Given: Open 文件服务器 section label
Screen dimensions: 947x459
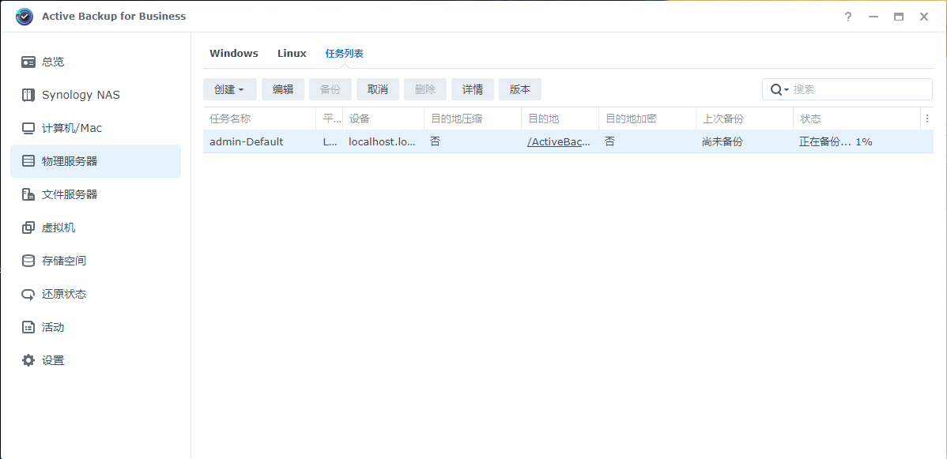Looking at the screenshot, I should (x=70, y=194).
